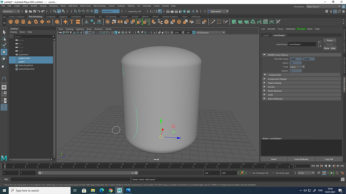Viewport: 346px width, 194px height.
Task: Open the Workspace Maya Classic dropdown
Action: pyautogui.click(x=323, y=7)
